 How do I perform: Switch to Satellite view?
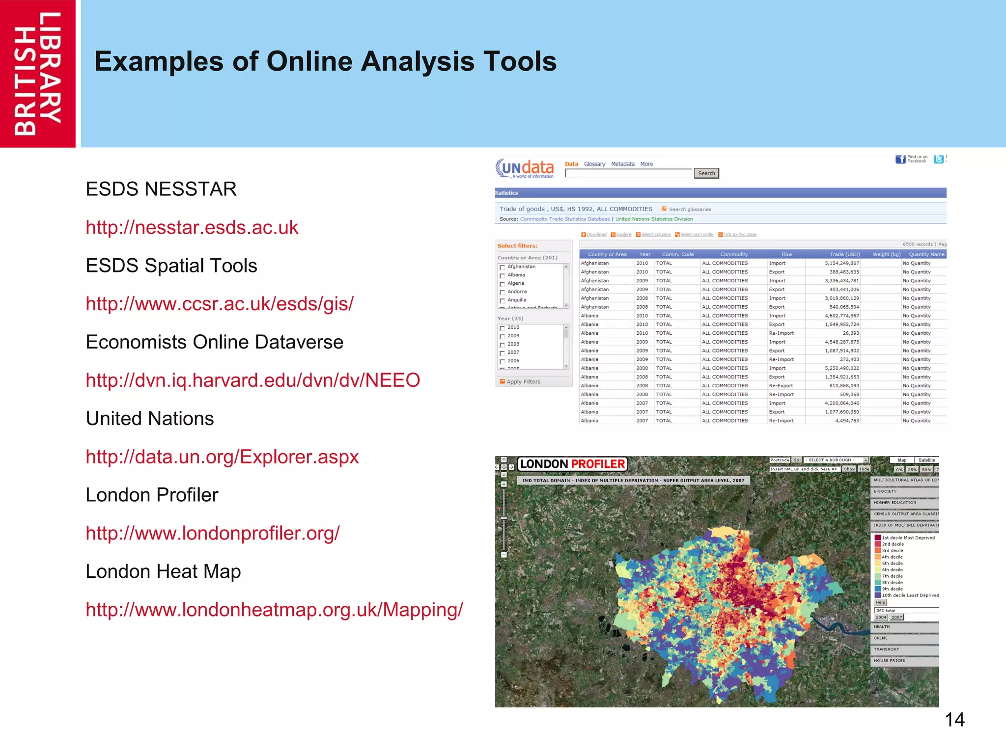click(x=926, y=460)
